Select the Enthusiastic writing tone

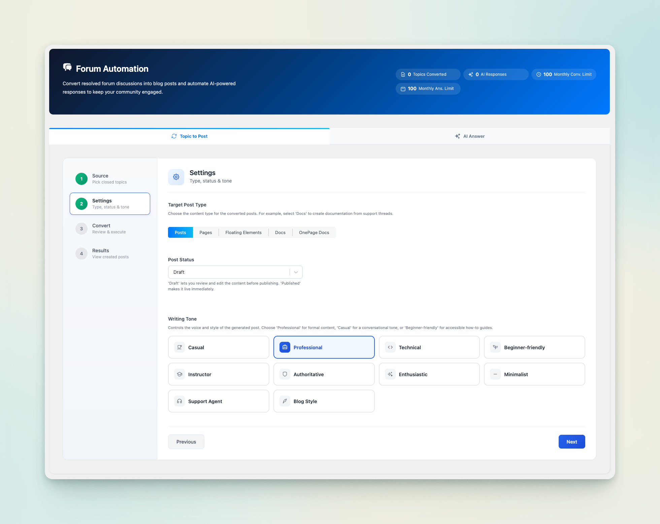pos(429,374)
